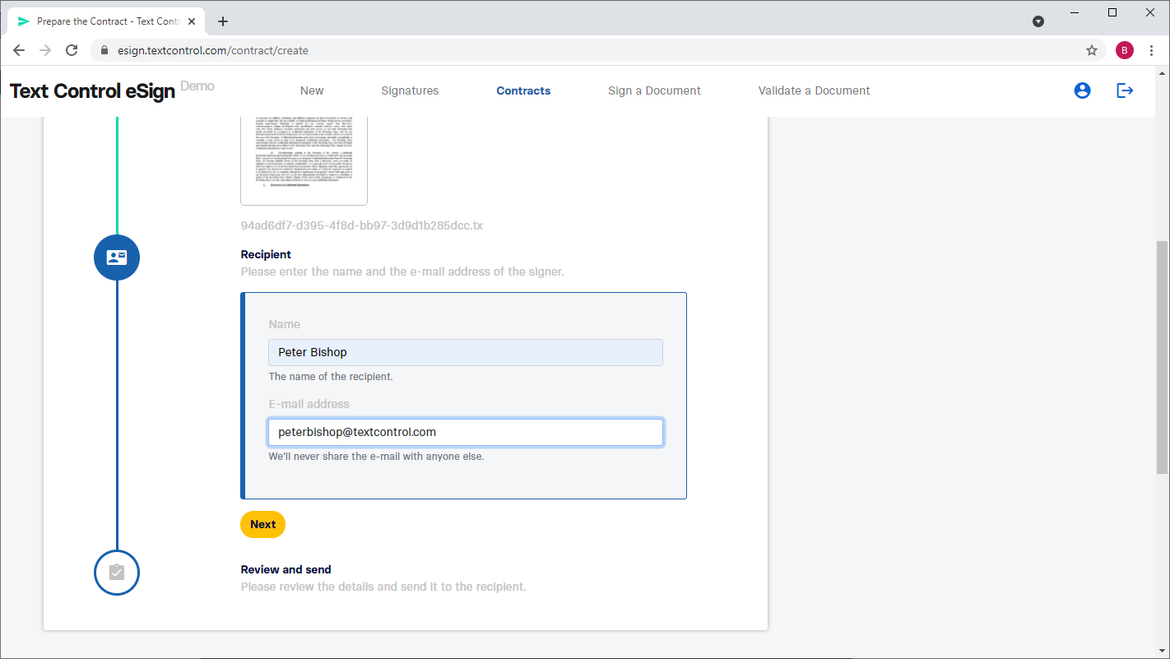
Task: Click the browser address bar URL
Action: [212, 50]
